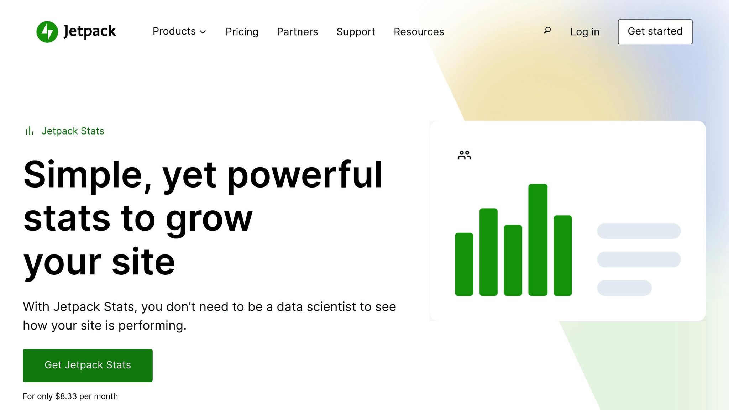This screenshot has height=410, width=729.
Task: Go to the Pricing page
Action: (242, 32)
